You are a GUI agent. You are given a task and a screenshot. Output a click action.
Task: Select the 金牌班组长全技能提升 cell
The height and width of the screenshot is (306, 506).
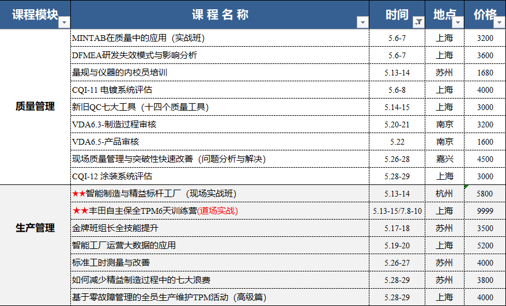(220, 228)
